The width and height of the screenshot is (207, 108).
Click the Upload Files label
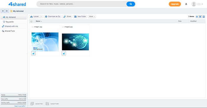coord(39,104)
